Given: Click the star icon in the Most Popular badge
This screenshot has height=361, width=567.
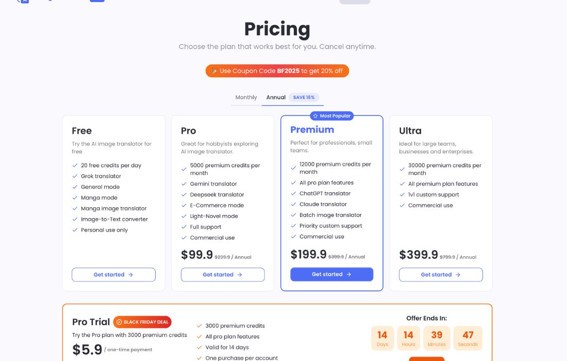Looking at the screenshot, I should coord(315,116).
